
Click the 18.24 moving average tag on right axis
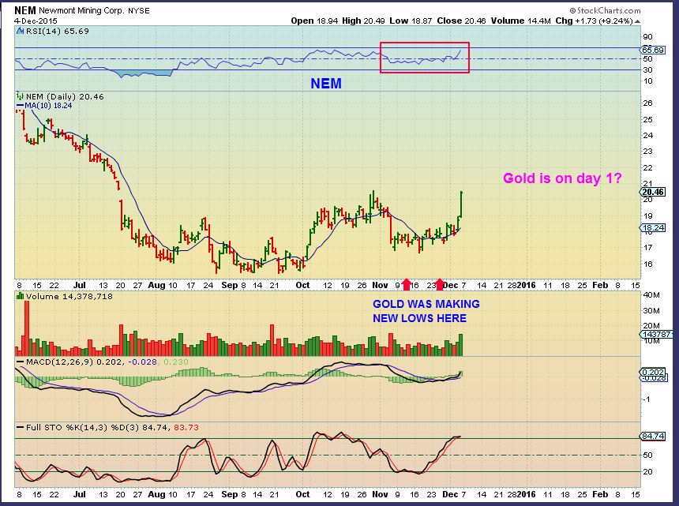[653, 227]
